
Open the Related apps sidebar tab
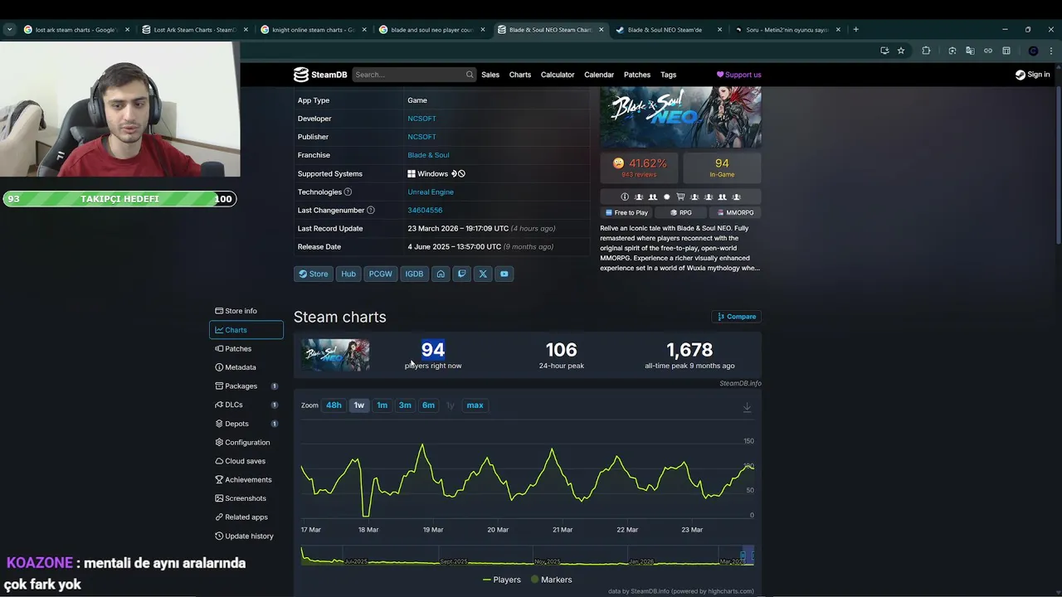246,517
